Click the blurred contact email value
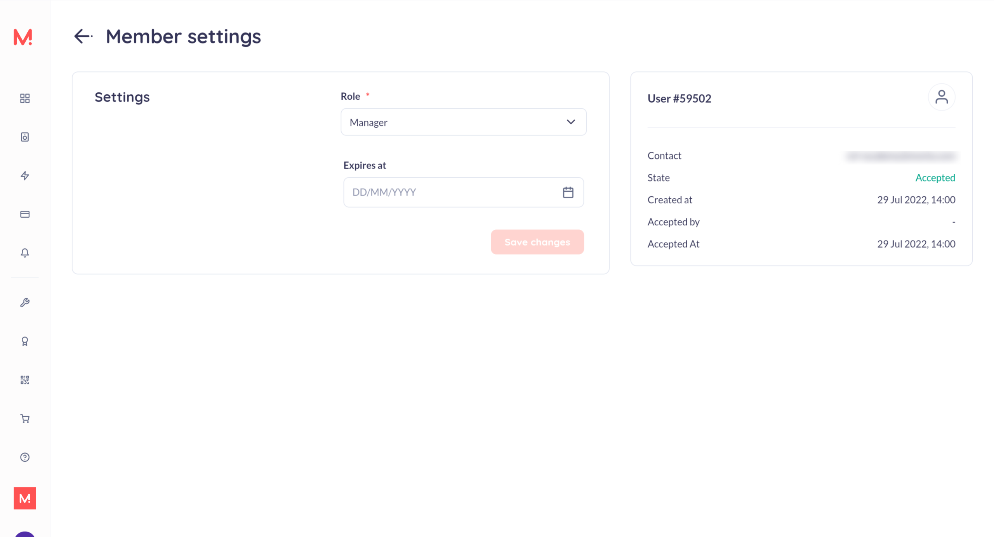Image resolution: width=994 pixels, height=537 pixels. 901,156
